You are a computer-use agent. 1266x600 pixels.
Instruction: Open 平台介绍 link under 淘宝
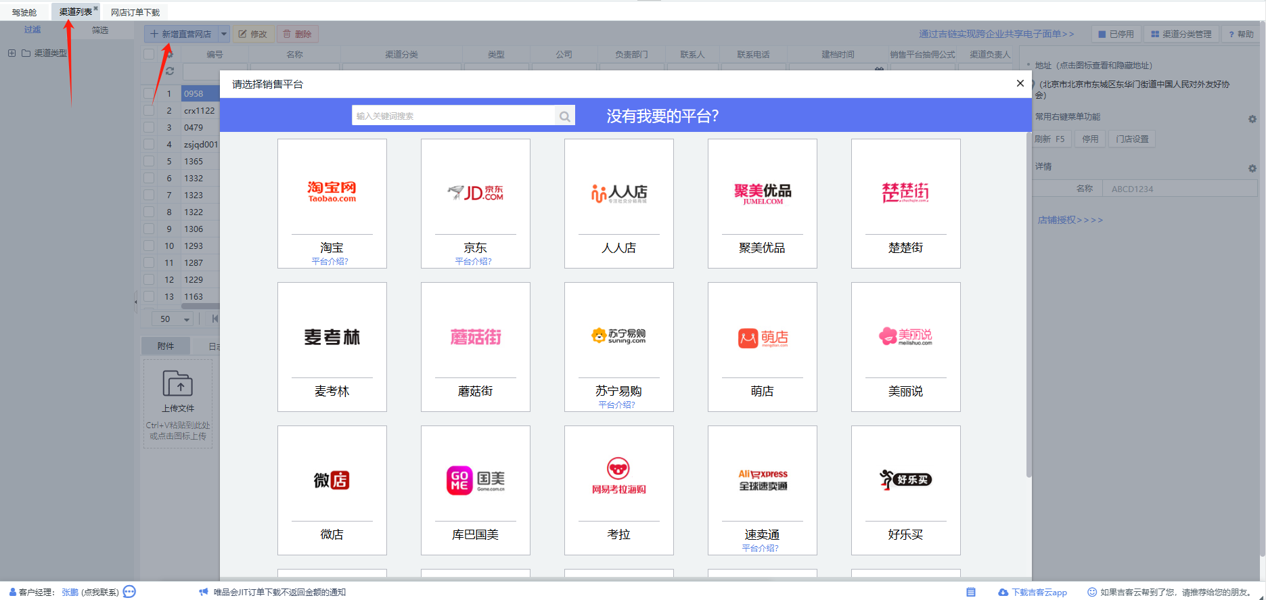[x=330, y=262]
